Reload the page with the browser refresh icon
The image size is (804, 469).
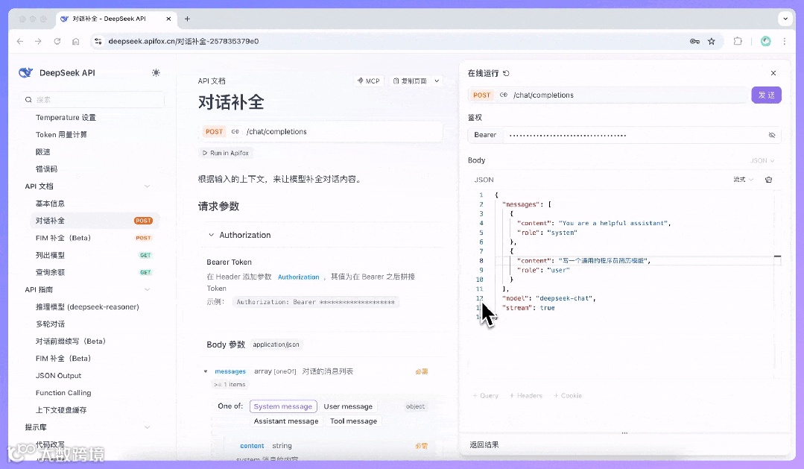coord(57,41)
